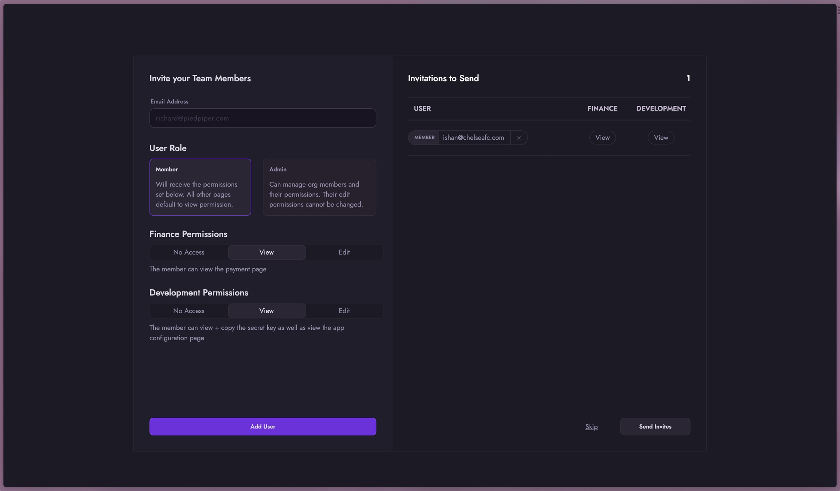This screenshot has height=491, width=840.
Task: Open the invited user's Development View pill
Action: 661,138
